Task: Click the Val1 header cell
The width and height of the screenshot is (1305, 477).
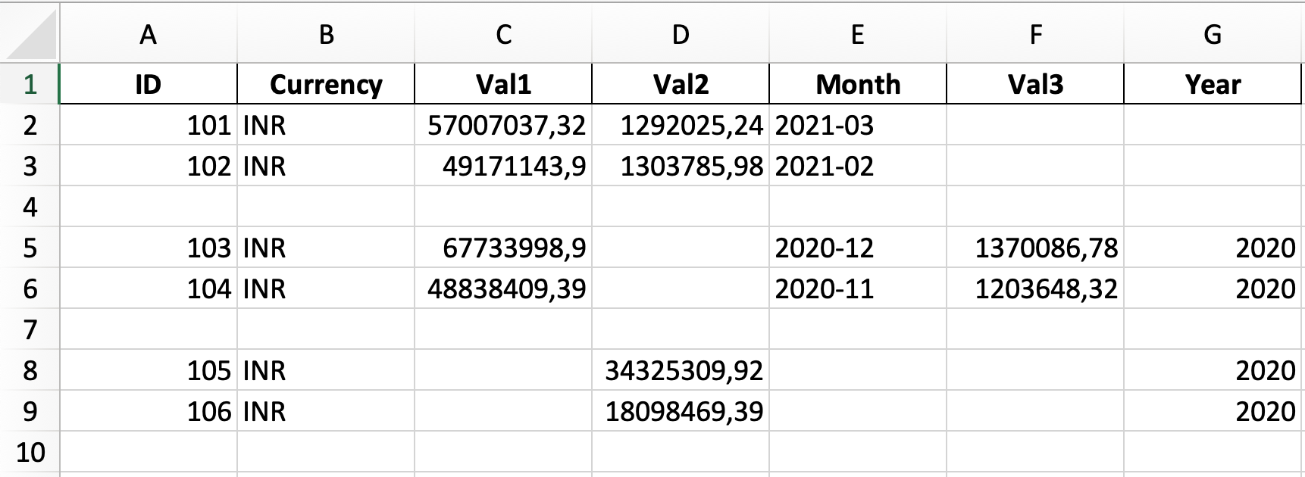Action: (503, 84)
